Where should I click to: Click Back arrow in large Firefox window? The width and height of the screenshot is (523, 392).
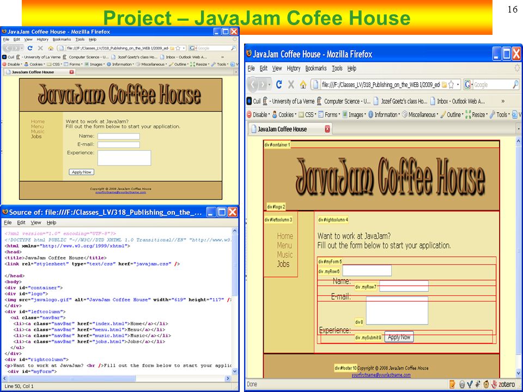pos(253,85)
